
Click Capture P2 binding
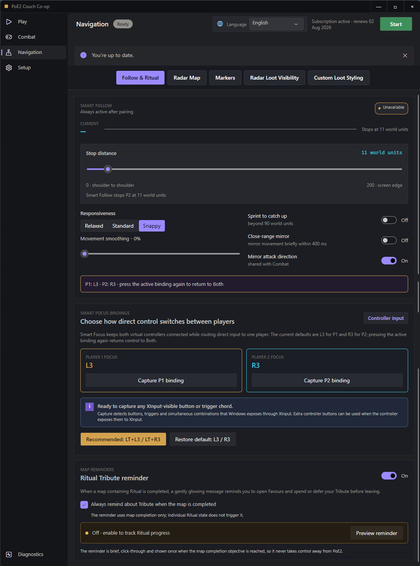pyautogui.click(x=327, y=380)
